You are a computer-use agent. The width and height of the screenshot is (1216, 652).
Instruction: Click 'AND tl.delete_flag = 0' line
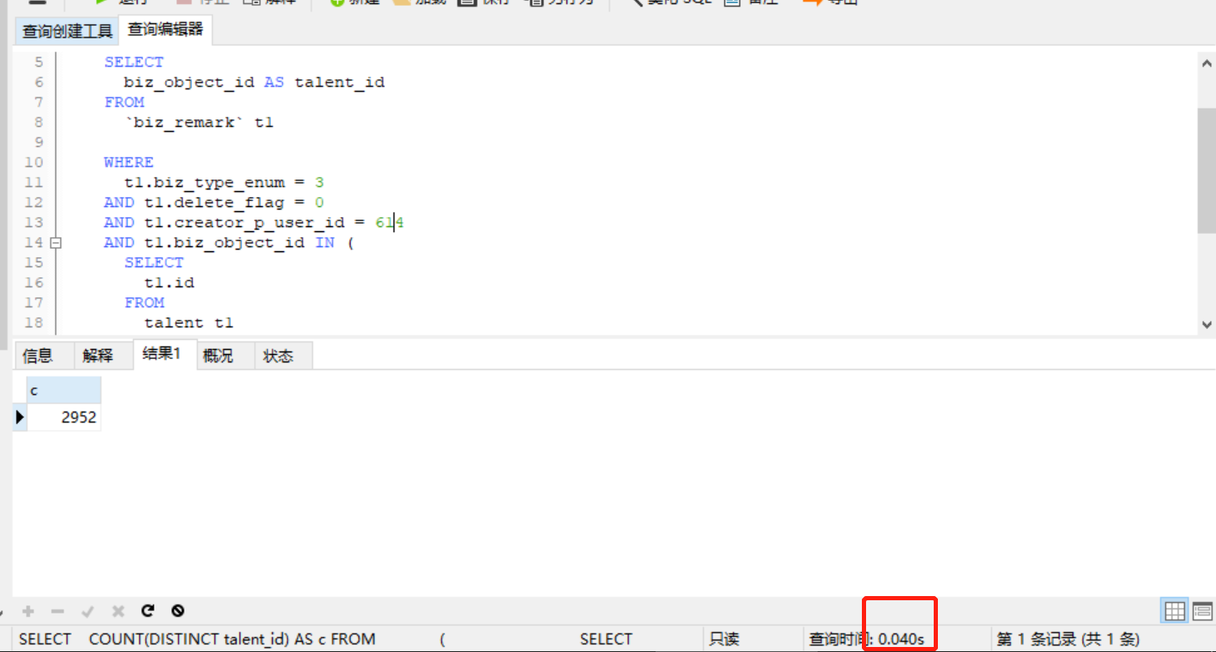(x=214, y=202)
